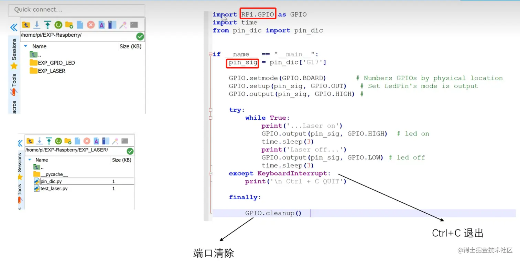Click blue panel-layout icon in EXP_LASER toolbar
This screenshot has height=261, width=520.
click(x=106, y=141)
